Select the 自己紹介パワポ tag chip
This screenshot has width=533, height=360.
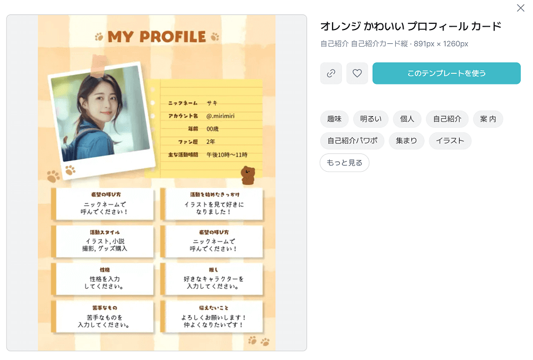(352, 141)
